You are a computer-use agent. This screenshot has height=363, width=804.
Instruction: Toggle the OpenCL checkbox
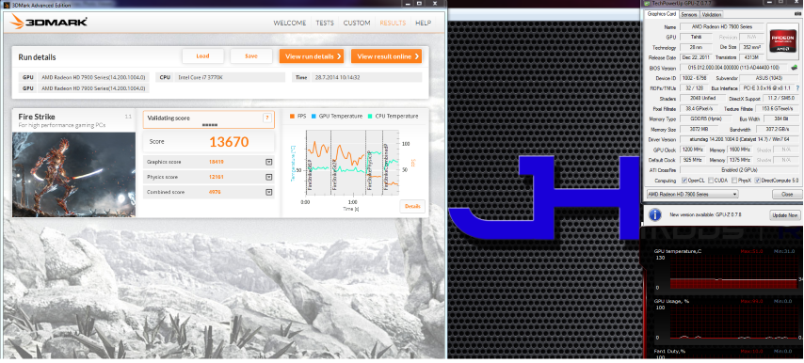[684, 181]
